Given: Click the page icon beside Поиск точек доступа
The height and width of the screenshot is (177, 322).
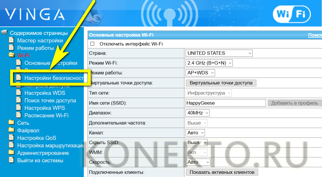Looking at the screenshot, I should (x=19, y=100).
